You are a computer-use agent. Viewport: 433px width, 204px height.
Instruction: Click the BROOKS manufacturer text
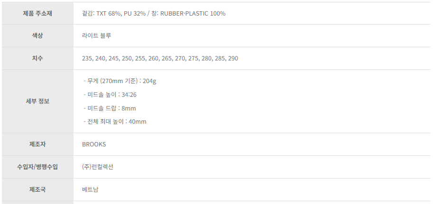[x=94, y=144]
